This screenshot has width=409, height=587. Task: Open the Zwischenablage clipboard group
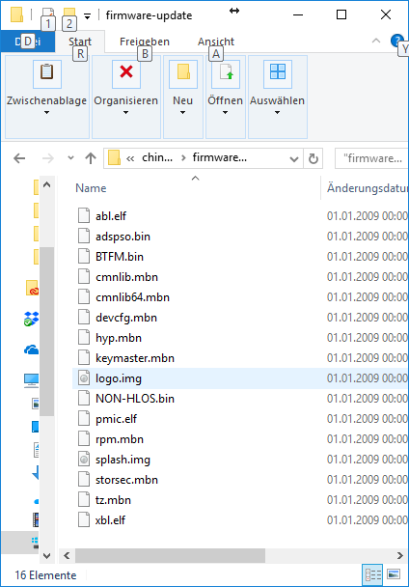pyautogui.click(x=46, y=97)
